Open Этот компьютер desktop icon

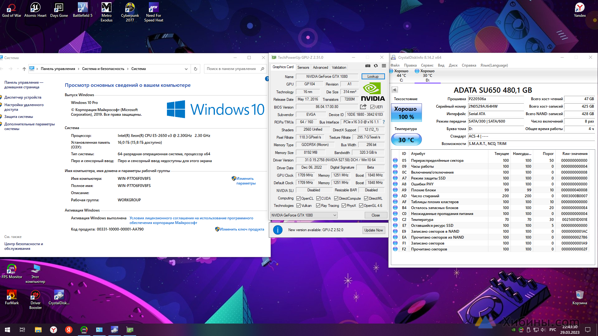pyautogui.click(x=35, y=273)
